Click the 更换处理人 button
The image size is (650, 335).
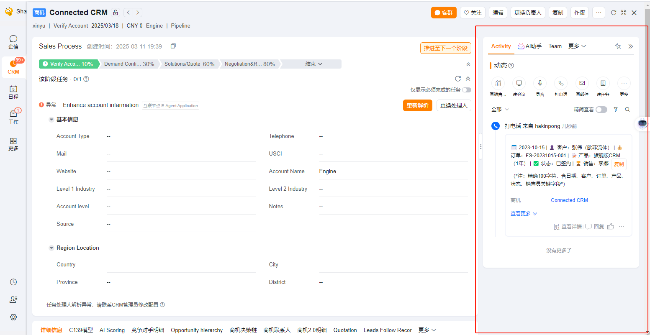[x=454, y=105]
